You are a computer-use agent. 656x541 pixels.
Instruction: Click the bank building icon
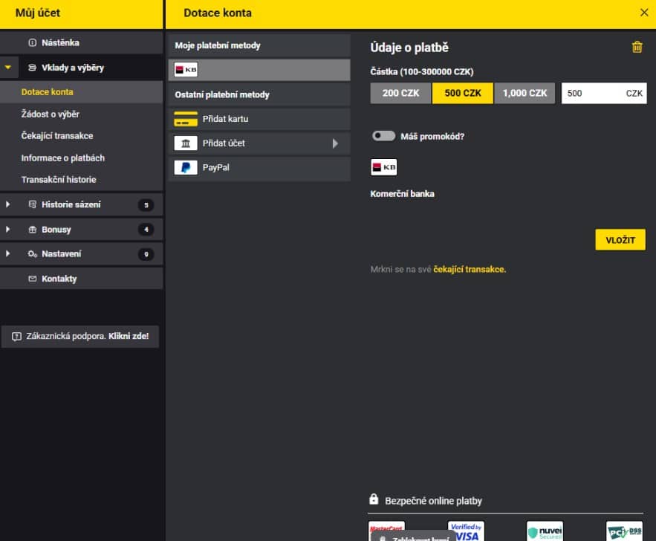coord(186,143)
